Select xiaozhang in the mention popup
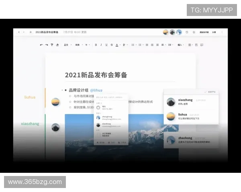241x192 pixels. pyautogui.click(x=111, y=125)
